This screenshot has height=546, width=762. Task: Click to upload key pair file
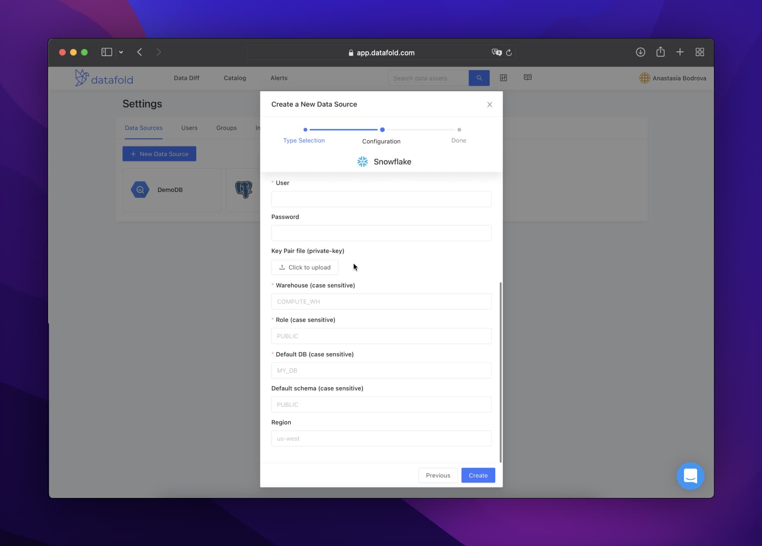pos(305,267)
